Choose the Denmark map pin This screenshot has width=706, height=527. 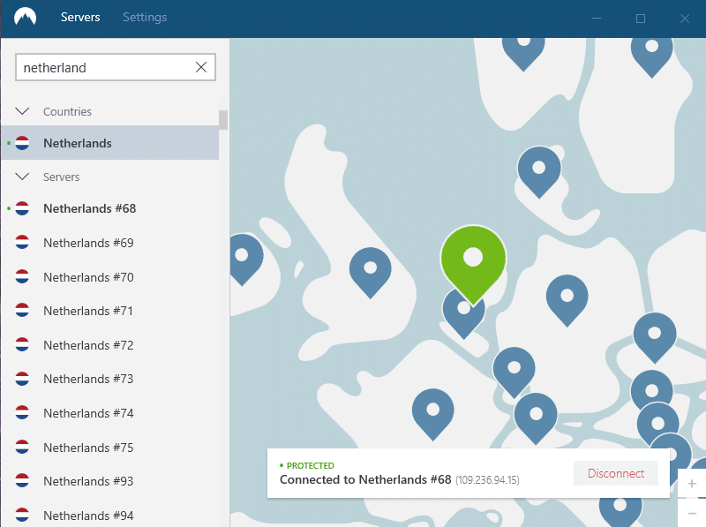click(x=539, y=170)
